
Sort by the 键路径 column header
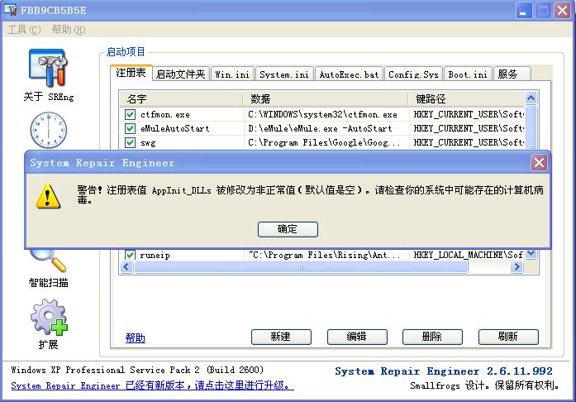pyautogui.click(x=466, y=98)
